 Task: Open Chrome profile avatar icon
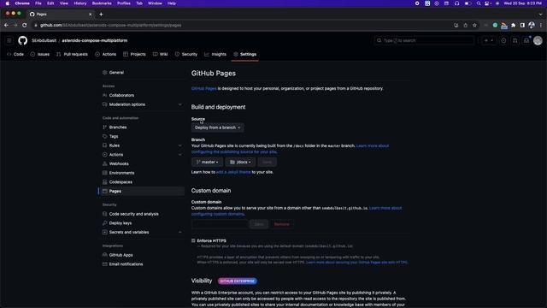point(532,25)
